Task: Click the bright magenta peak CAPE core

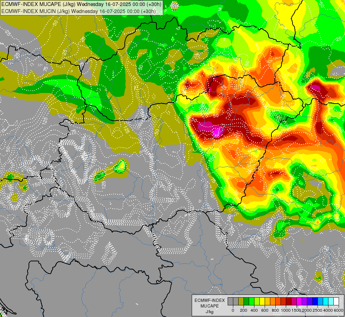Action: click(218, 132)
